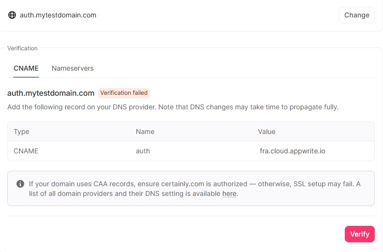Click the Name column header

pyautogui.click(x=145, y=132)
